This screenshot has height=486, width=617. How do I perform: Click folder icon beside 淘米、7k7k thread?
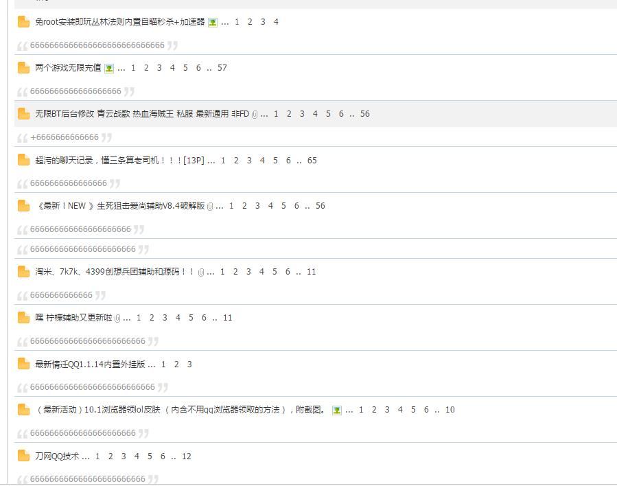click(x=23, y=272)
